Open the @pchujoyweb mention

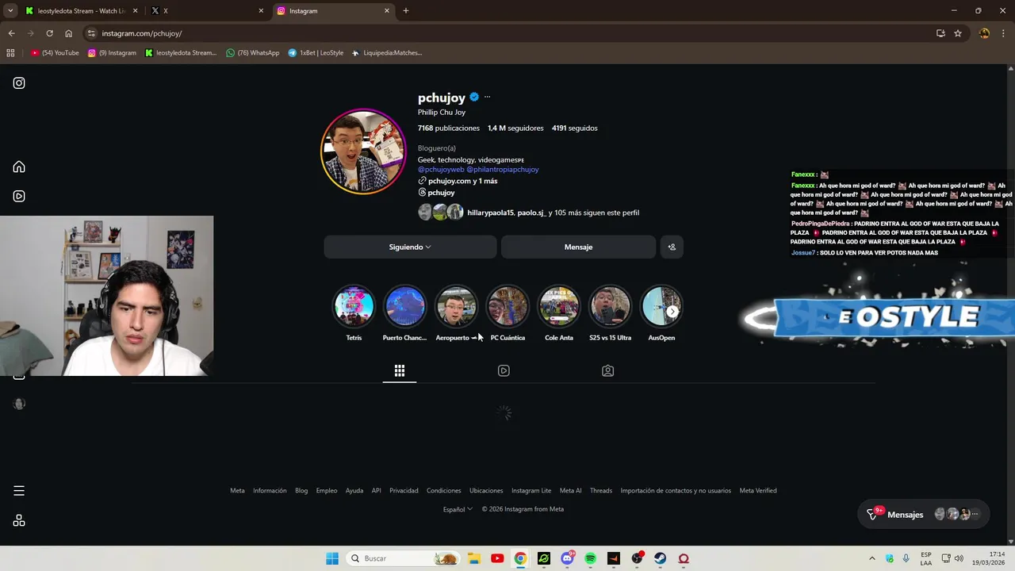(x=441, y=169)
